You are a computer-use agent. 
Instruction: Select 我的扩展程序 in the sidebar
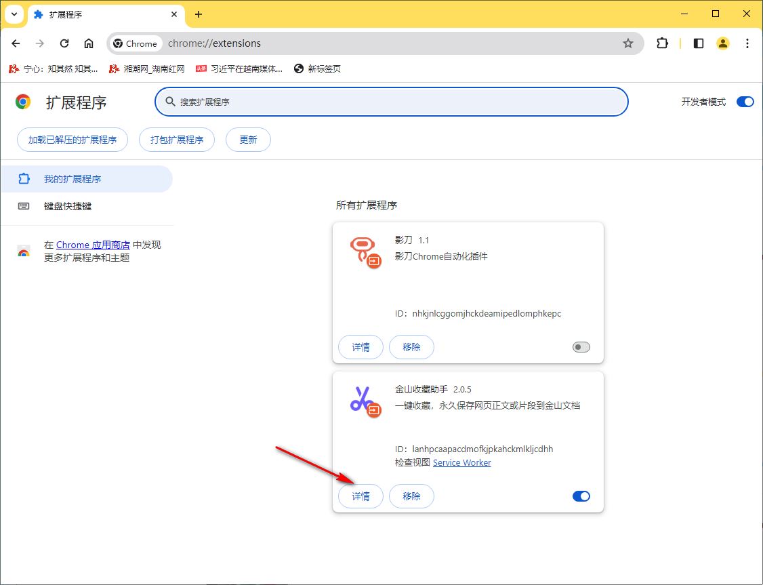pyautogui.click(x=86, y=179)
